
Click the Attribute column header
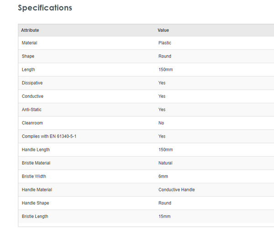[x=30, y=30]
